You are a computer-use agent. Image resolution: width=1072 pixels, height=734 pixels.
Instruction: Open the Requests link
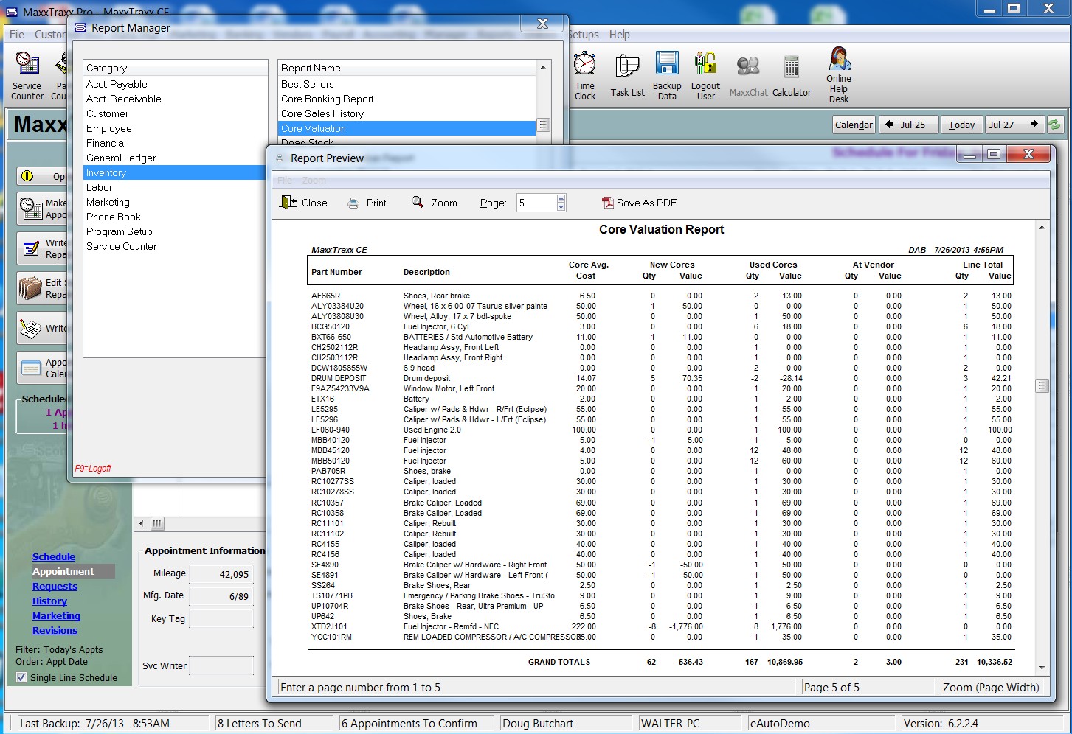point(55,586)
